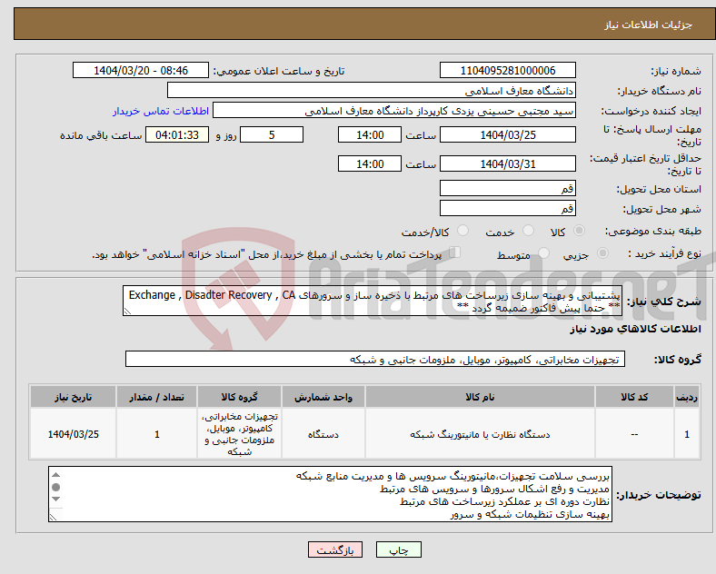Screen dimensions: 716x574
Task: Click the remaining days field showing 5
Action: click(272, 134)
